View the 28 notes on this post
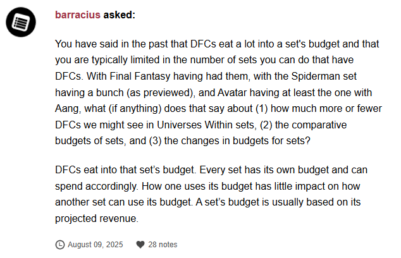The image size is (401, 258). click(163, 244)
